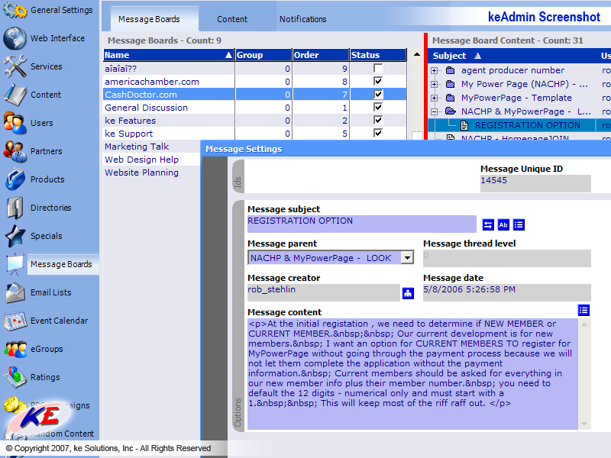Select the ke Support board
This screenshot has height=458, width=611.
tap(255, 134)
